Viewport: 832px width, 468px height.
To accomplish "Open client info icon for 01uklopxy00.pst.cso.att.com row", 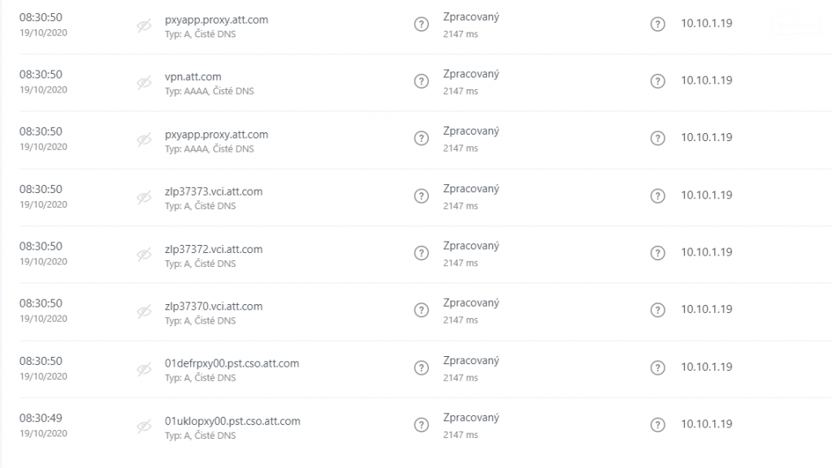I will [x=657, y=424].
